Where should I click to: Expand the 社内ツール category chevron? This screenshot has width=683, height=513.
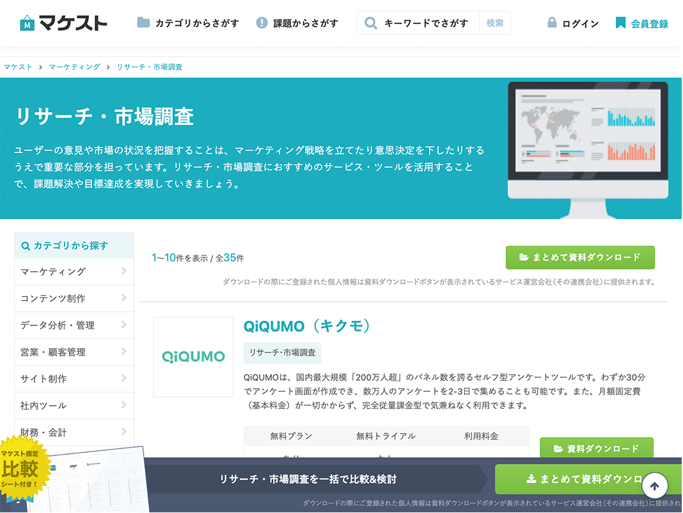pos(124,405)
